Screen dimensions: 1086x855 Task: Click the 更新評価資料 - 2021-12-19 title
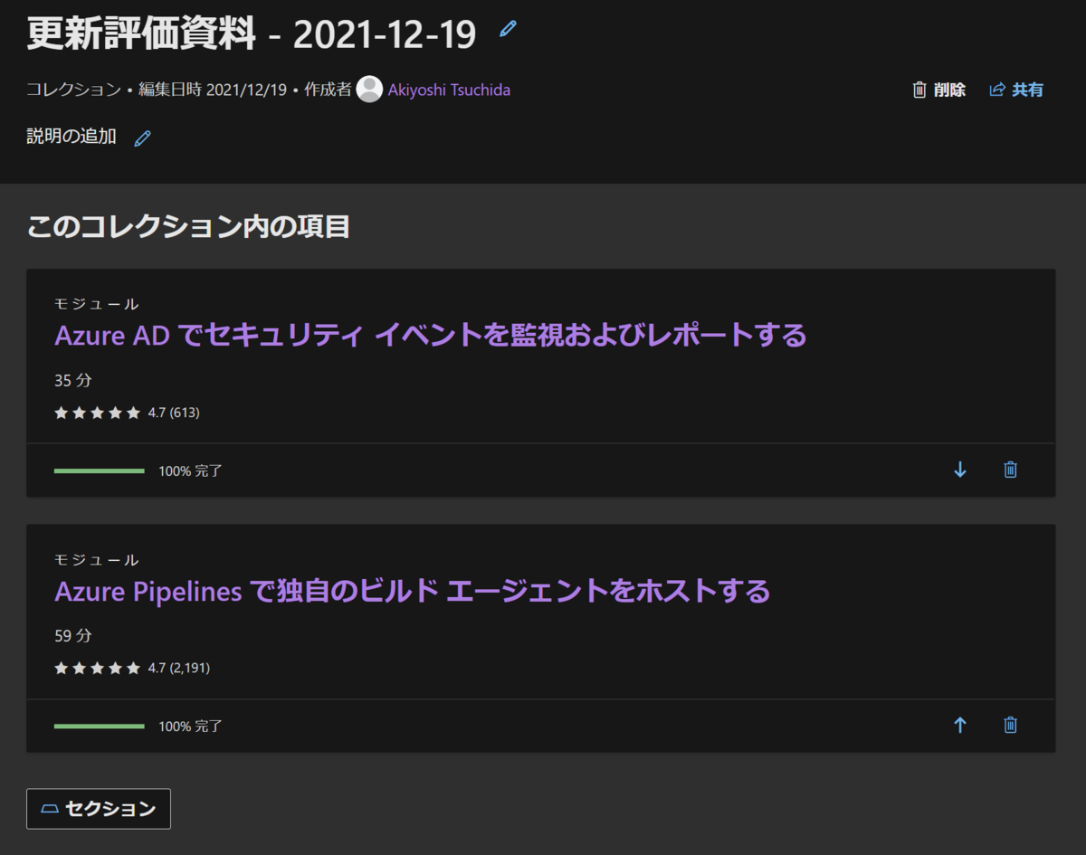point(252,33)
